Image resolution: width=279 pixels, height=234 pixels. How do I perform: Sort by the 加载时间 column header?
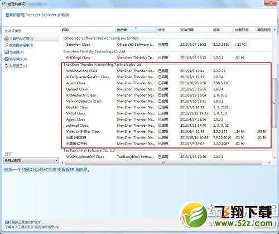[x=244, y=30]
